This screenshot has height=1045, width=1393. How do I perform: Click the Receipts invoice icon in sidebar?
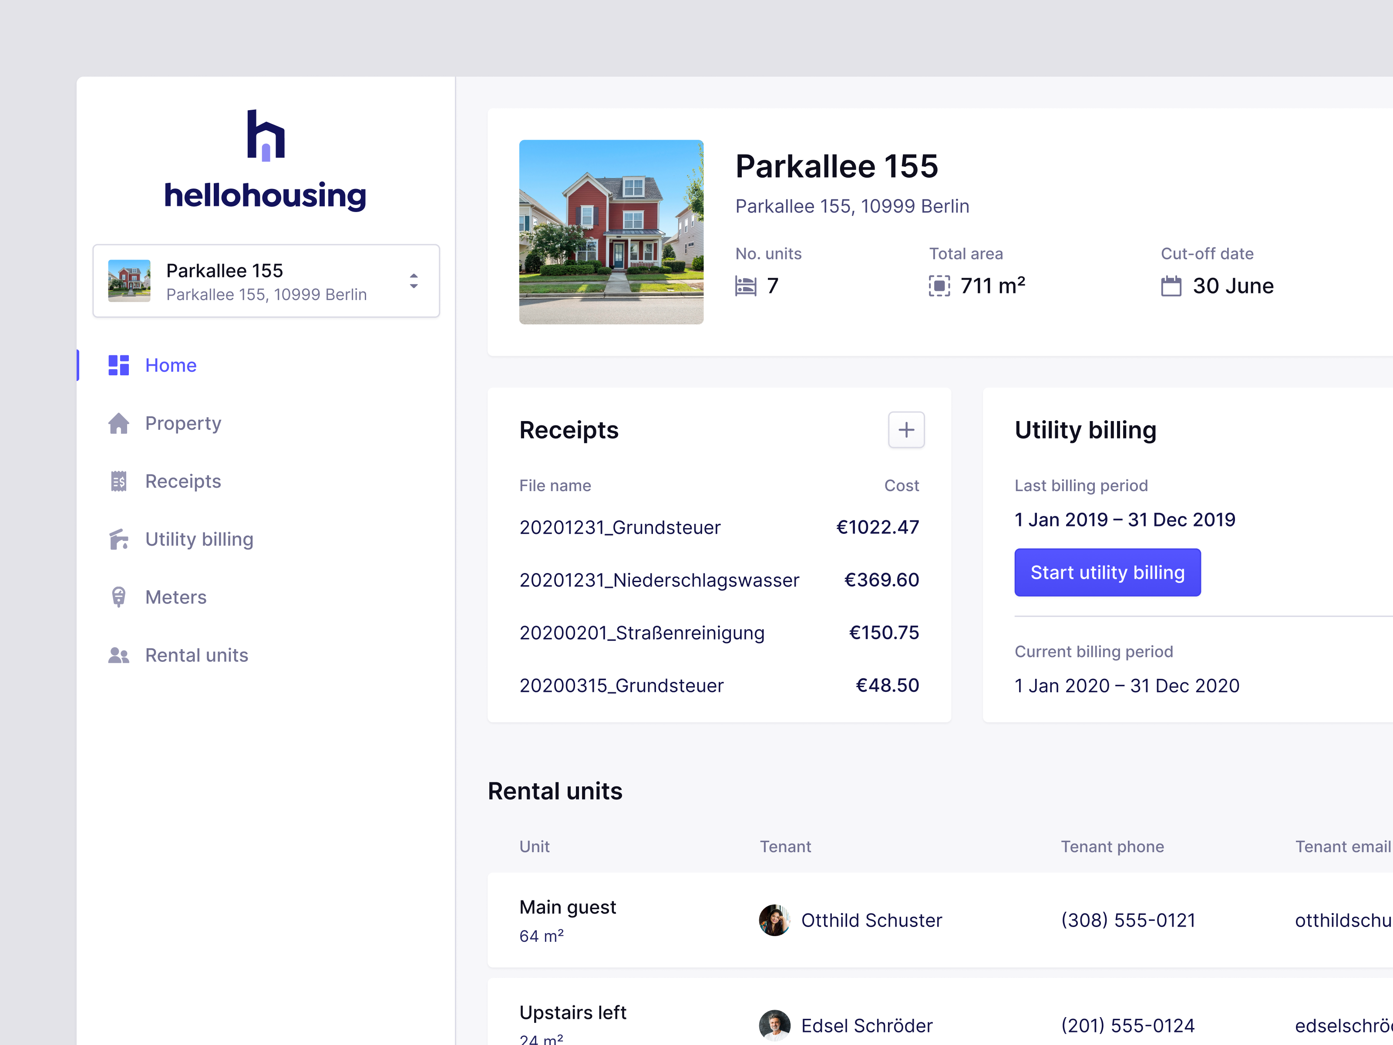click(x=118, y=481)
